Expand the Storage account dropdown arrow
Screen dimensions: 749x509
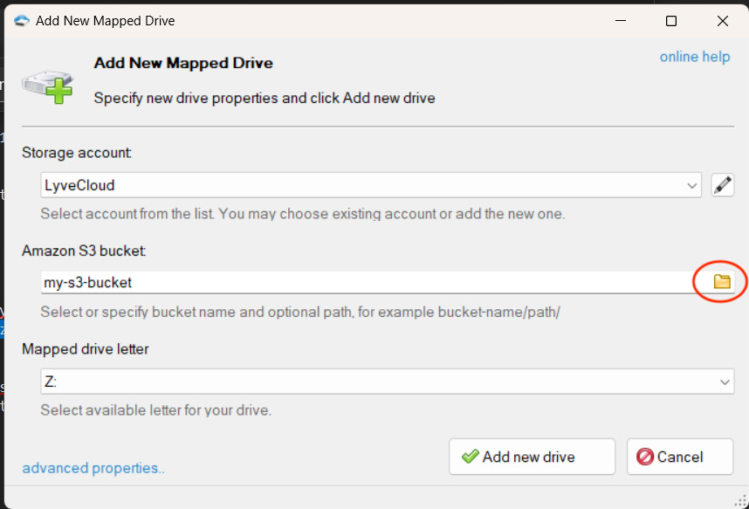(x=691, y=185)
